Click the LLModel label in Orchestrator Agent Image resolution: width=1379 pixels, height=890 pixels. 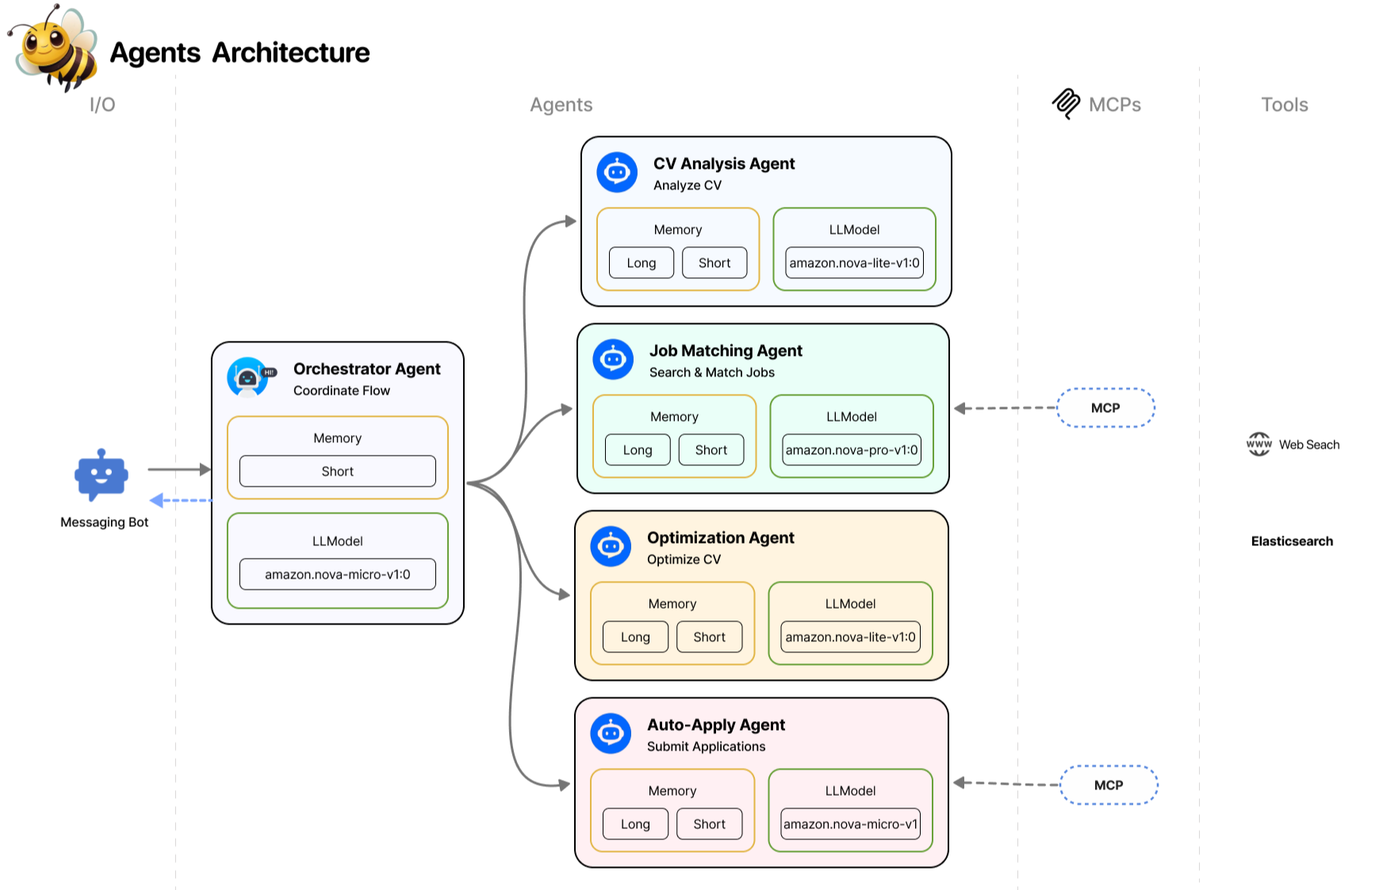point(338,541)
